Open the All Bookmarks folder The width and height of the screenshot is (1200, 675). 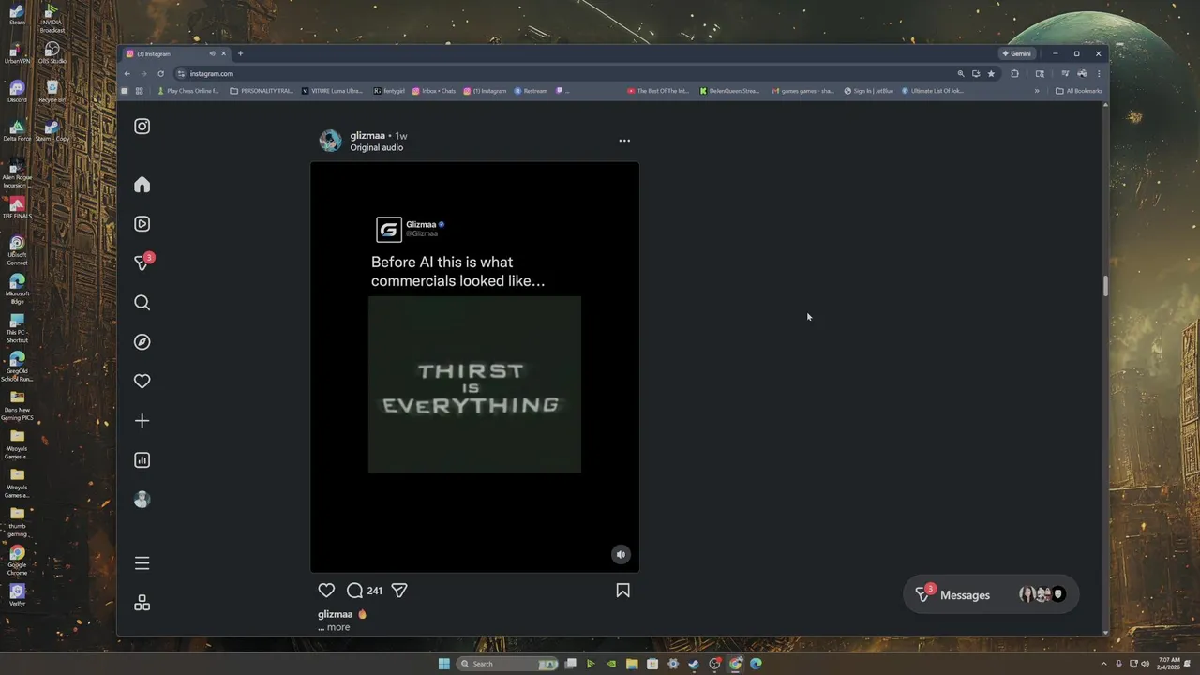(1079, 91)
